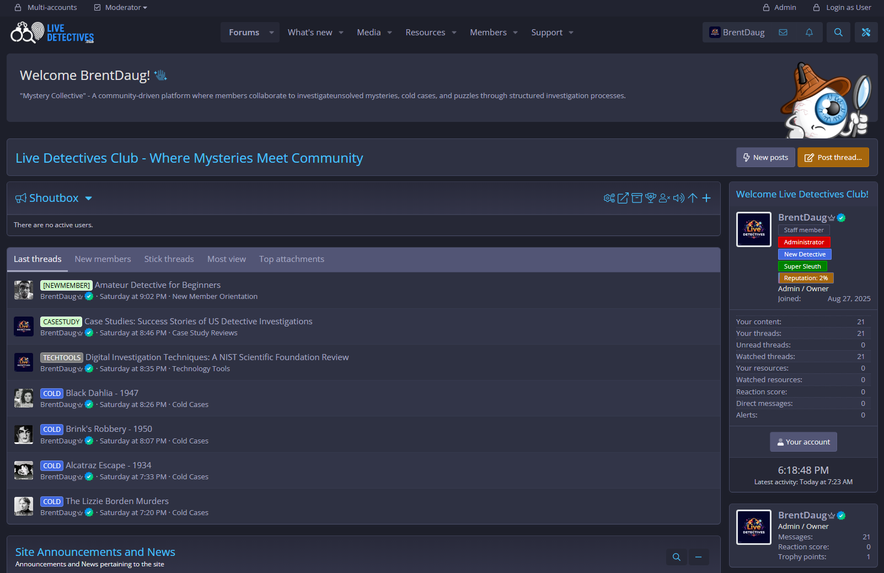884x573 pixels.
Task: Select the Top attachments tab
Action: point(291,259)
